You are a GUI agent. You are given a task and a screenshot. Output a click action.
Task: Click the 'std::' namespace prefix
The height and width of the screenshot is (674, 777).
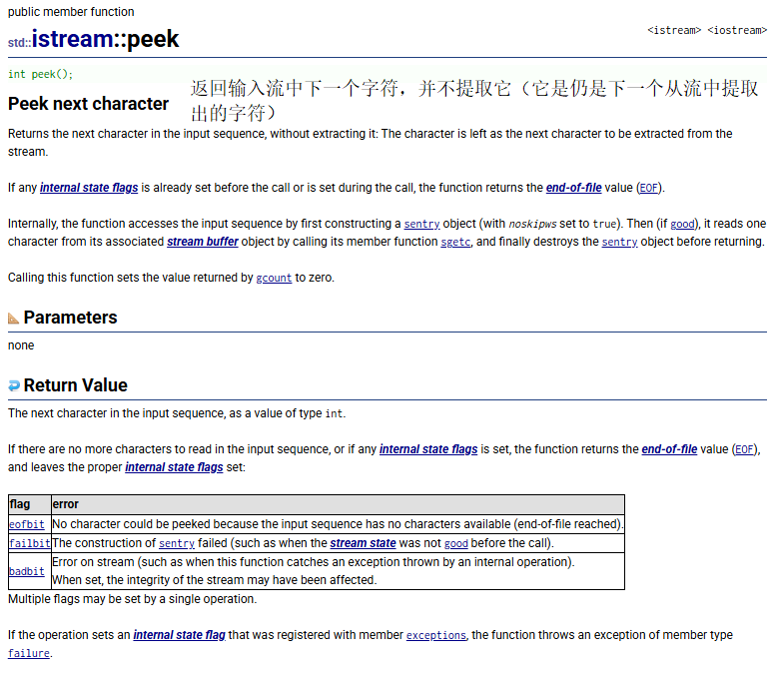click(19, 43)
